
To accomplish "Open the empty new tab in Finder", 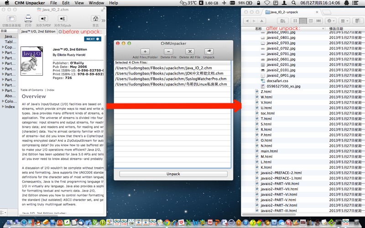I will pyautogui.click(x=326, y=12).
